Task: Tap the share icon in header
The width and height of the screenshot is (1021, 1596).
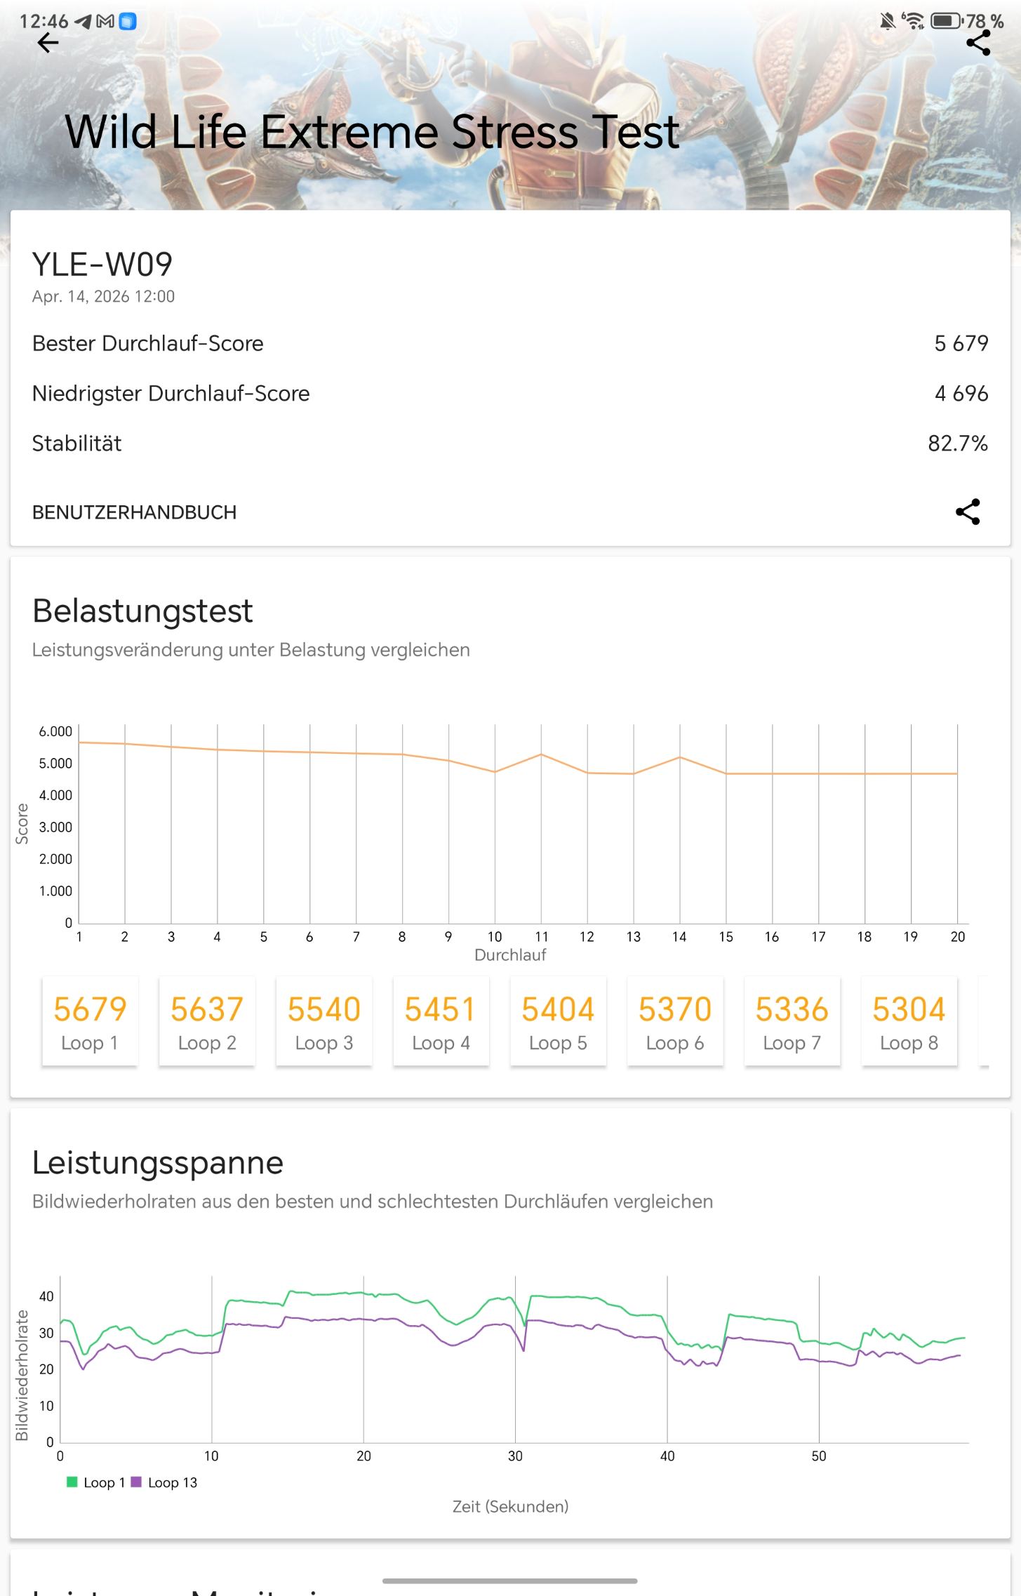Action: (x=978, y=43)
